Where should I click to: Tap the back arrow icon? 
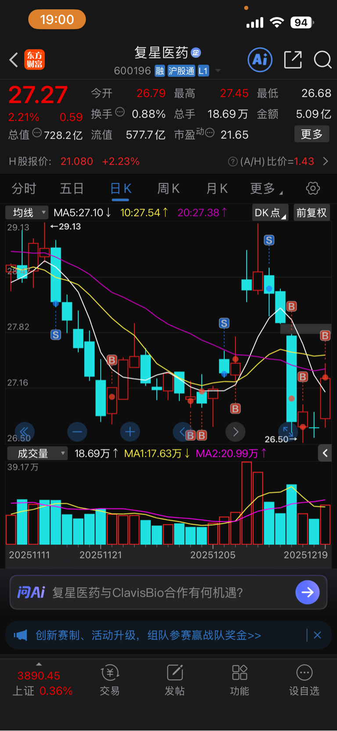[x=14, y=60]
